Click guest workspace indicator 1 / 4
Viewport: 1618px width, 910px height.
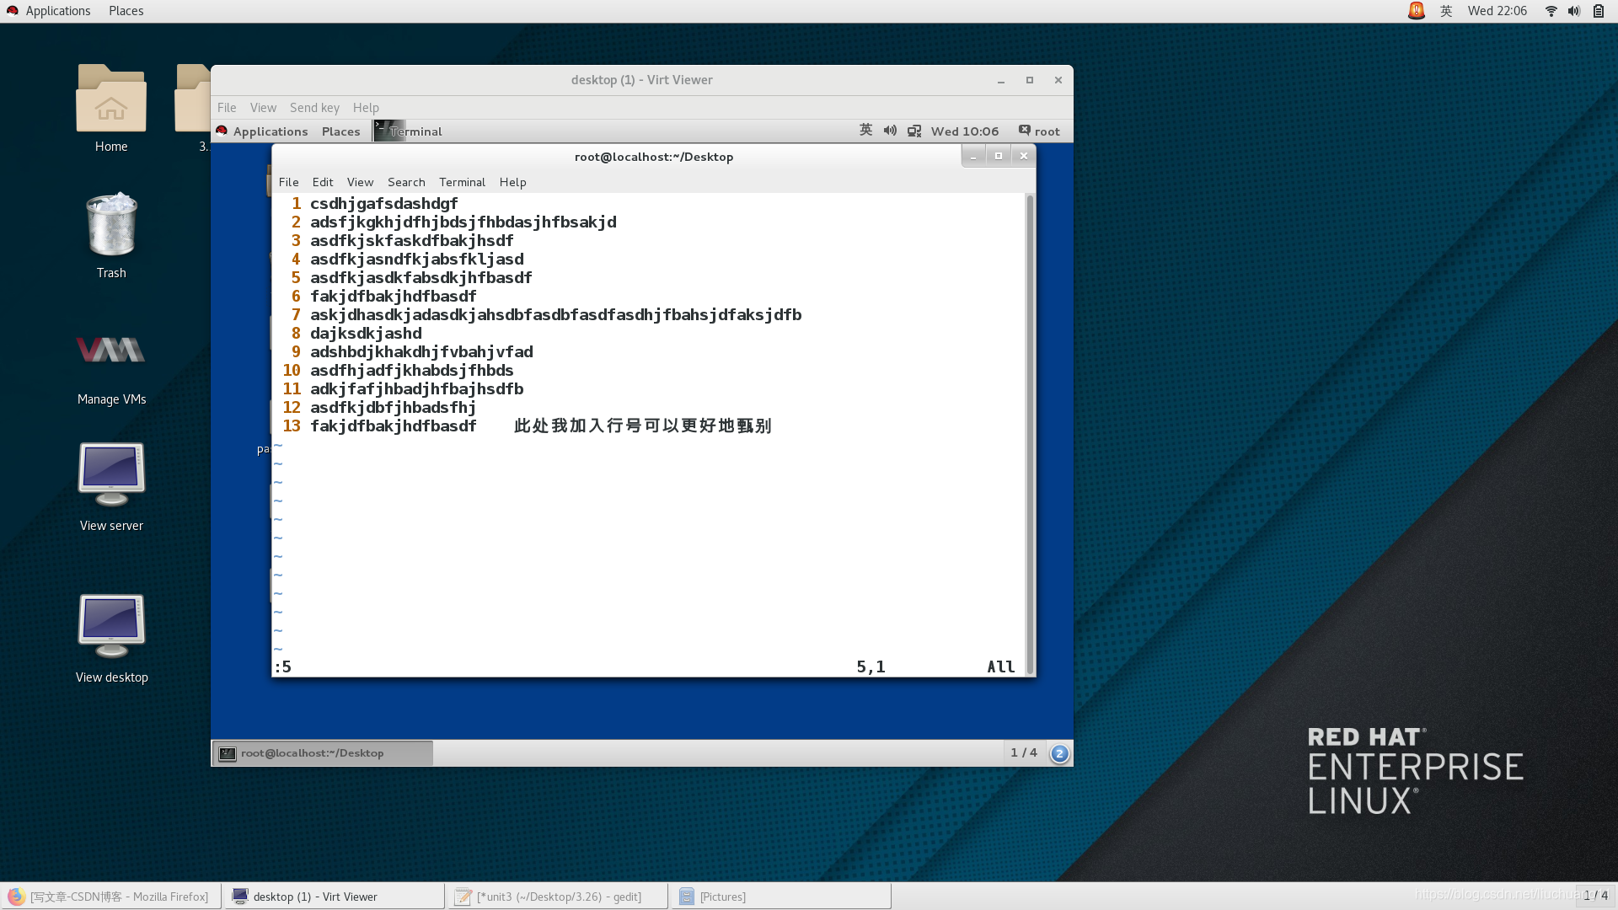1024,752
